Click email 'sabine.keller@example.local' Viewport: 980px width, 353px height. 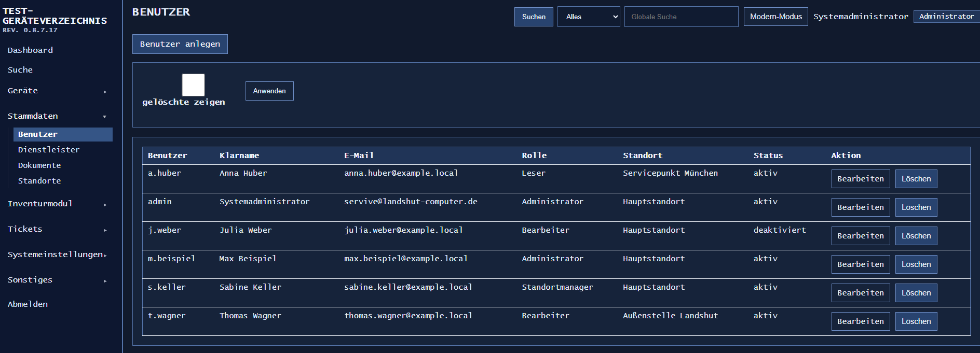[408, 287]
